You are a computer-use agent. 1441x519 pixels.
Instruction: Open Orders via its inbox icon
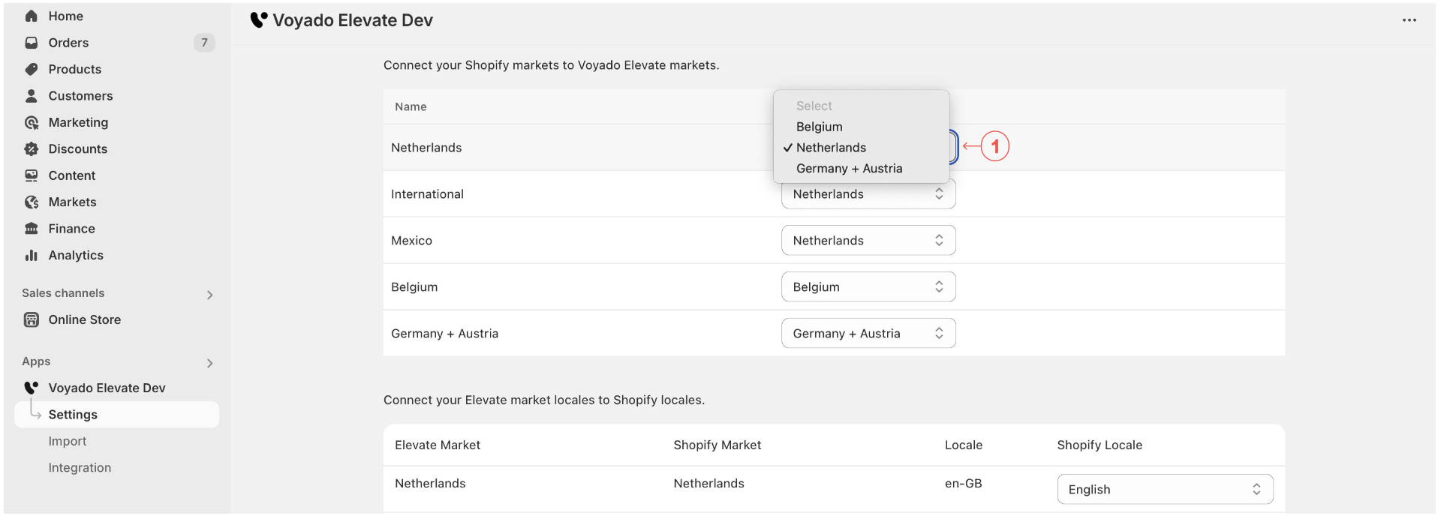[32, 43]
